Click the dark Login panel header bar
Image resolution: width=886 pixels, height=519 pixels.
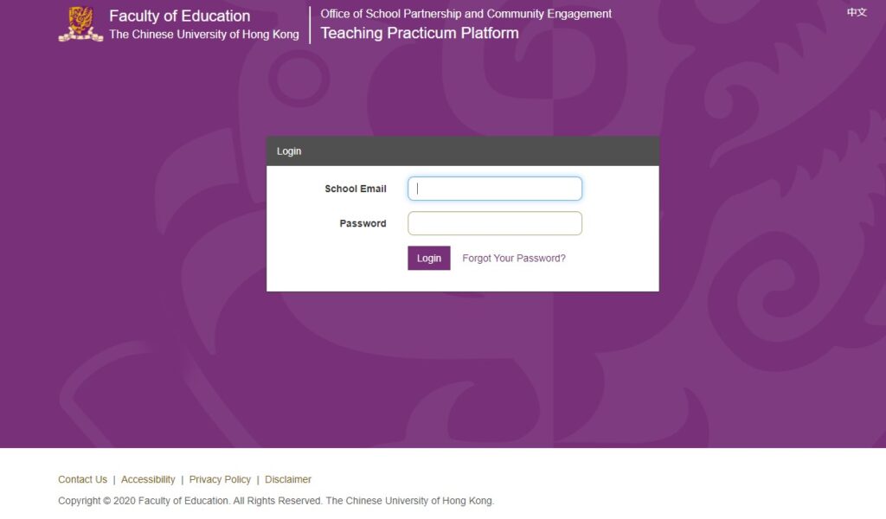[x=462, y=151]
